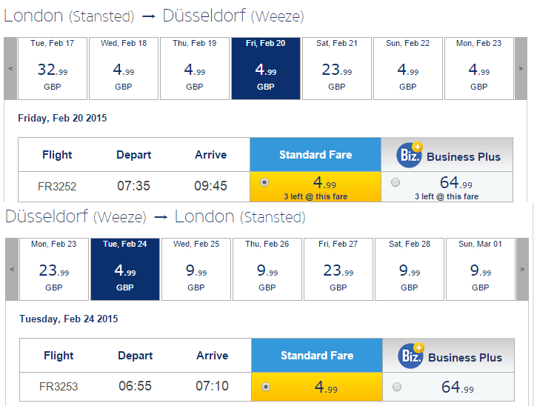Image resolution: width=534 pixels, height=409 pixels.
Task: Click return Biz Business Plus logo
Action: [x=411, y=356]
